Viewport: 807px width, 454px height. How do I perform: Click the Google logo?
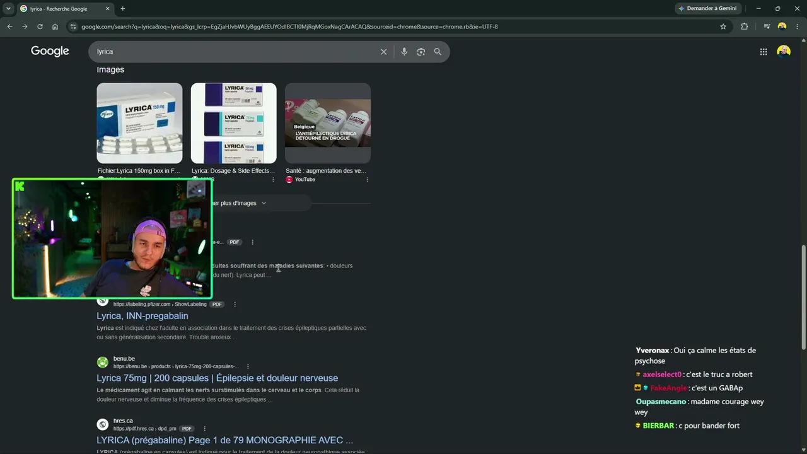(x=50, y=51)
